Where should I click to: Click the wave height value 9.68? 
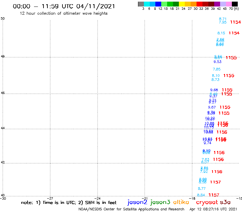point(214,90)
